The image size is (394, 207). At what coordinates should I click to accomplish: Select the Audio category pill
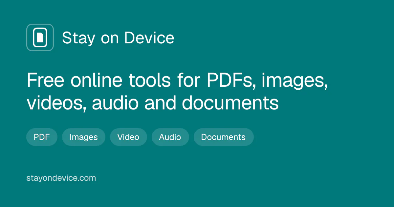[x=170, y=137]
